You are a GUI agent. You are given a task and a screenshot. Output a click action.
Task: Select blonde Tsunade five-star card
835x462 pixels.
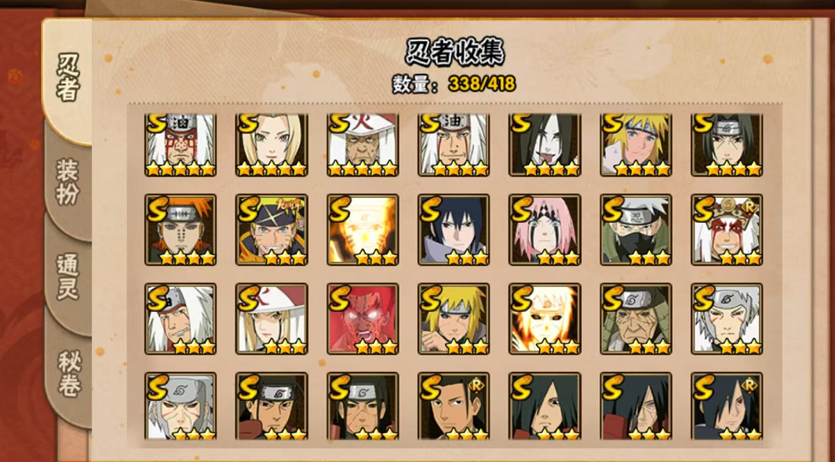click(272, 145)
